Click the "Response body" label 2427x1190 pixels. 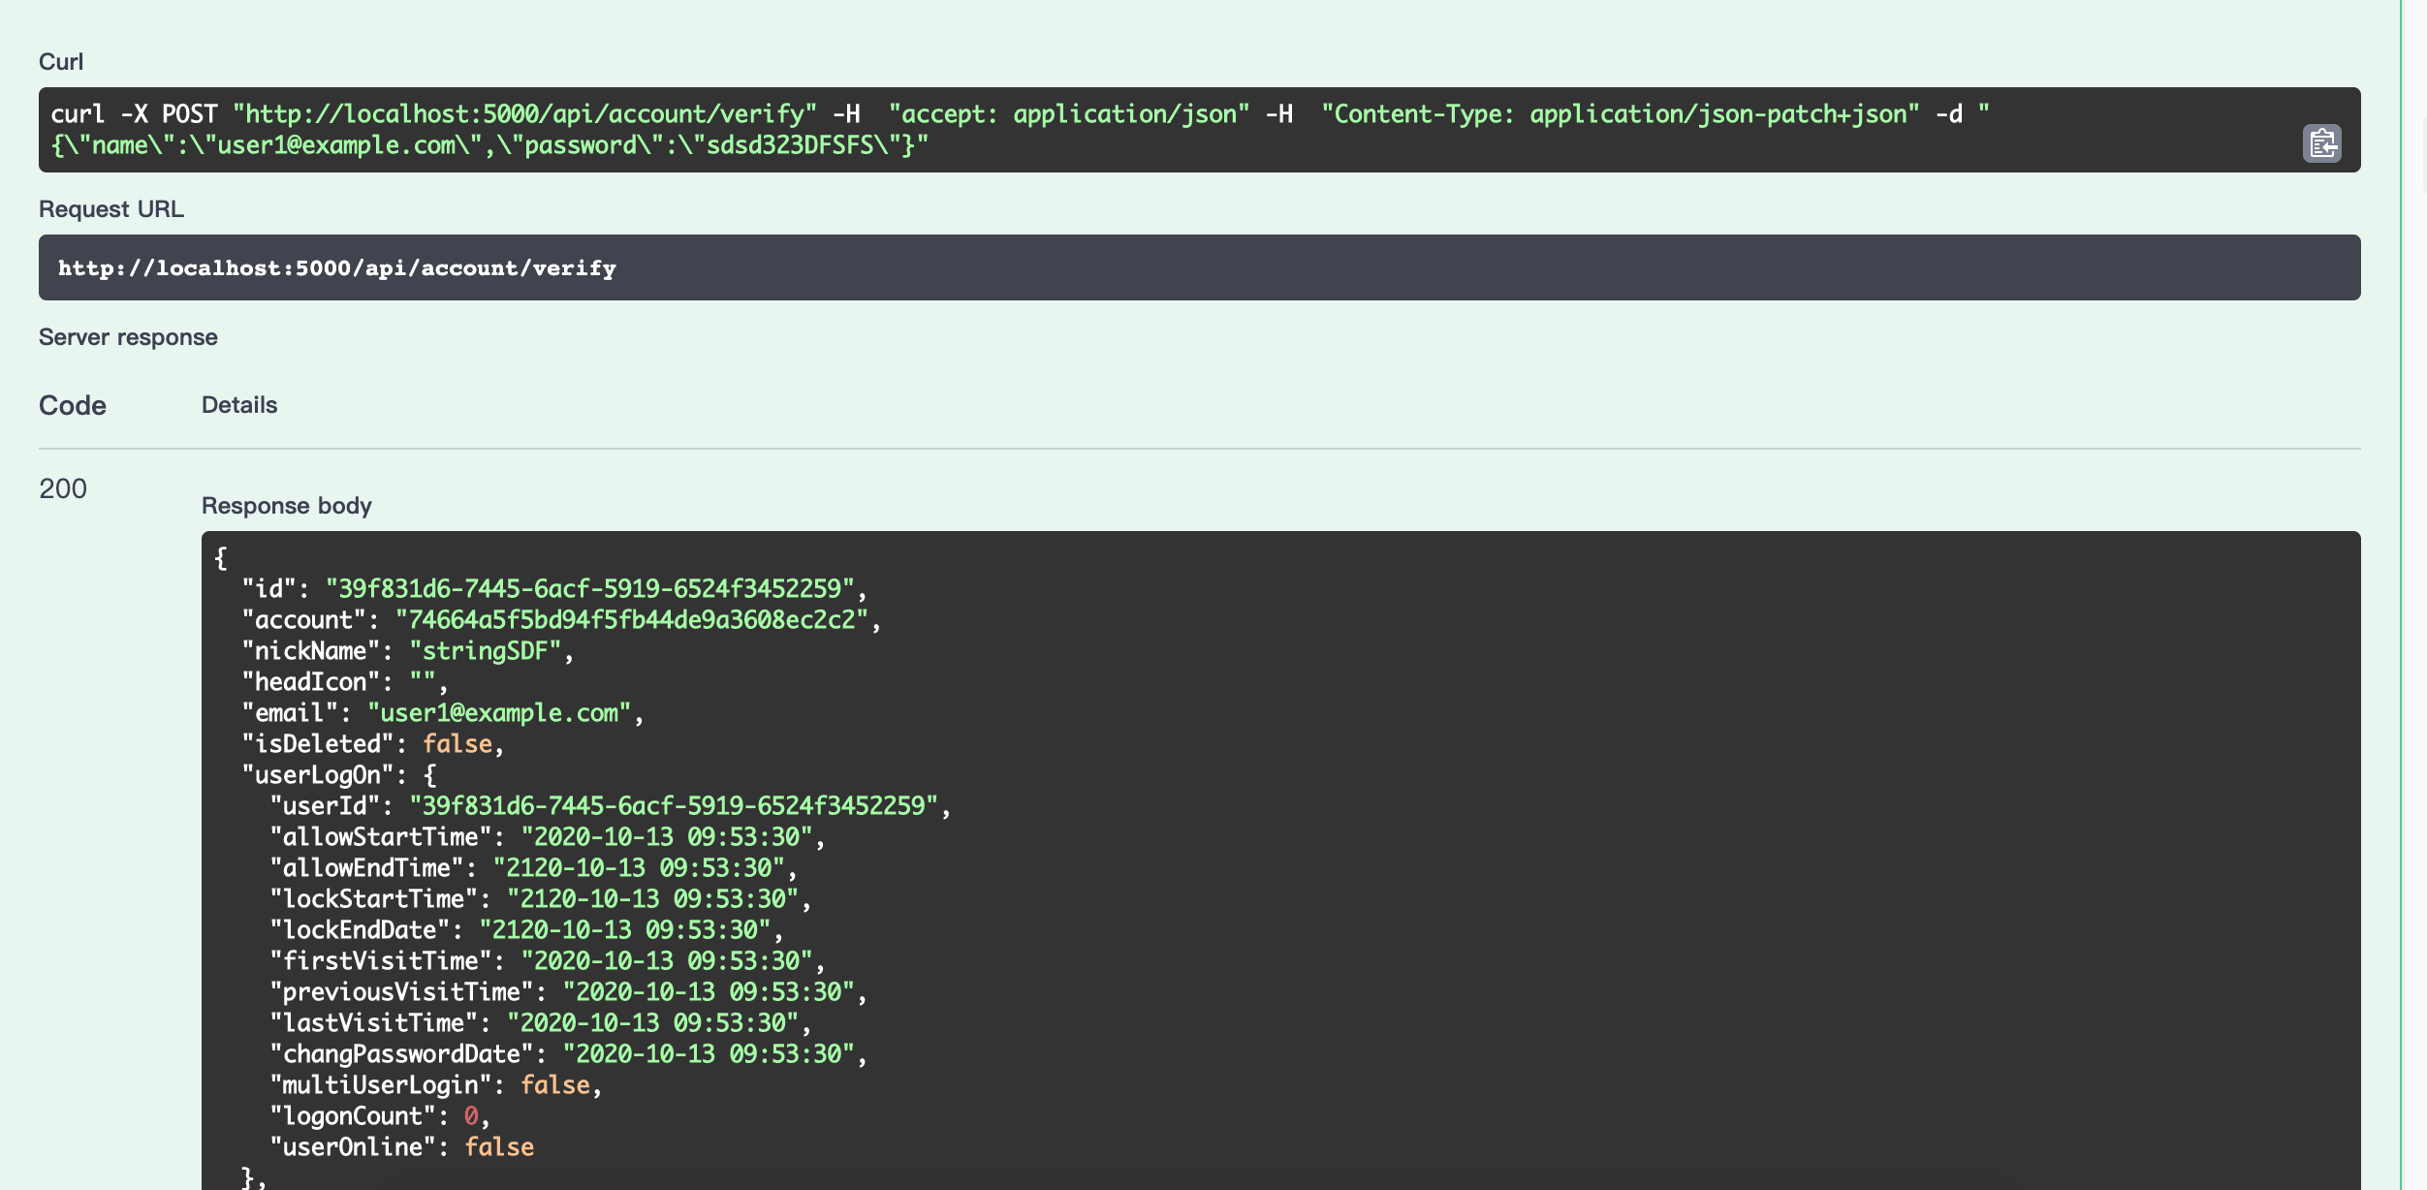(x=287, y=506)
